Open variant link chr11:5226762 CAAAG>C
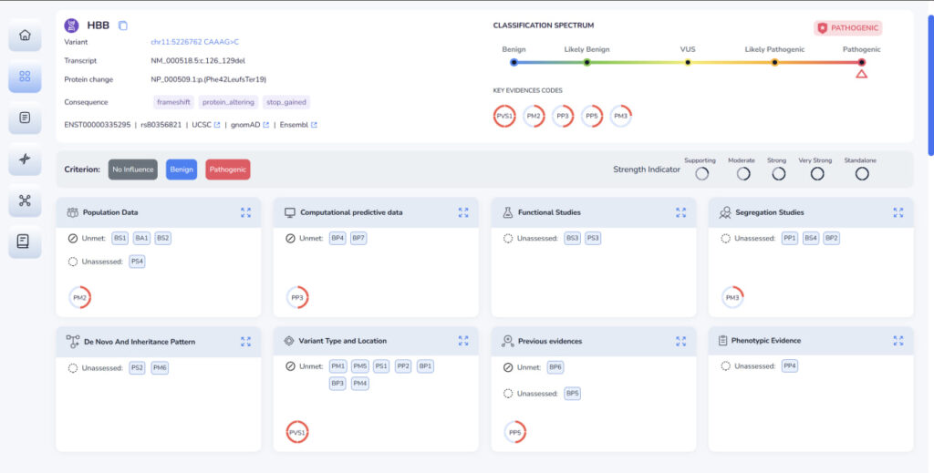Screen dimensions: 934x473 [195, 42]
